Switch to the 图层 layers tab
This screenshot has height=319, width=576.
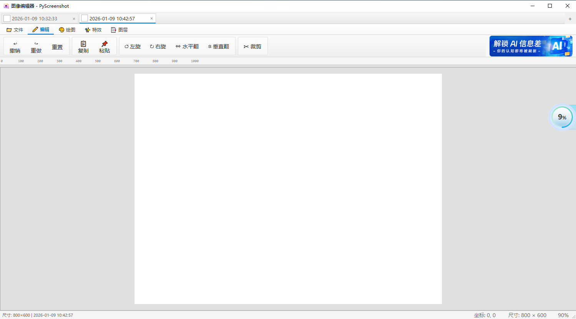(119, 30)
